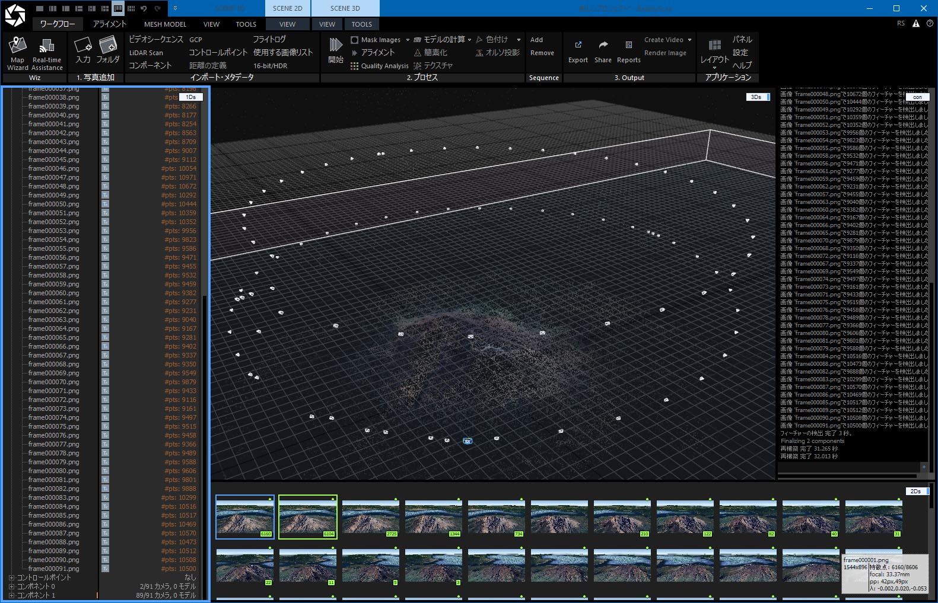Open the Map Wizard tool
Image resolution: width=938 pixels, height=603 pixels.
(x=18, y=46)
